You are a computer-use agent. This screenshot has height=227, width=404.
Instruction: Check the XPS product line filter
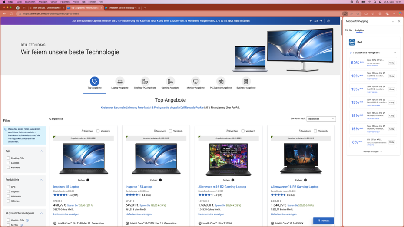coord(8,187)
